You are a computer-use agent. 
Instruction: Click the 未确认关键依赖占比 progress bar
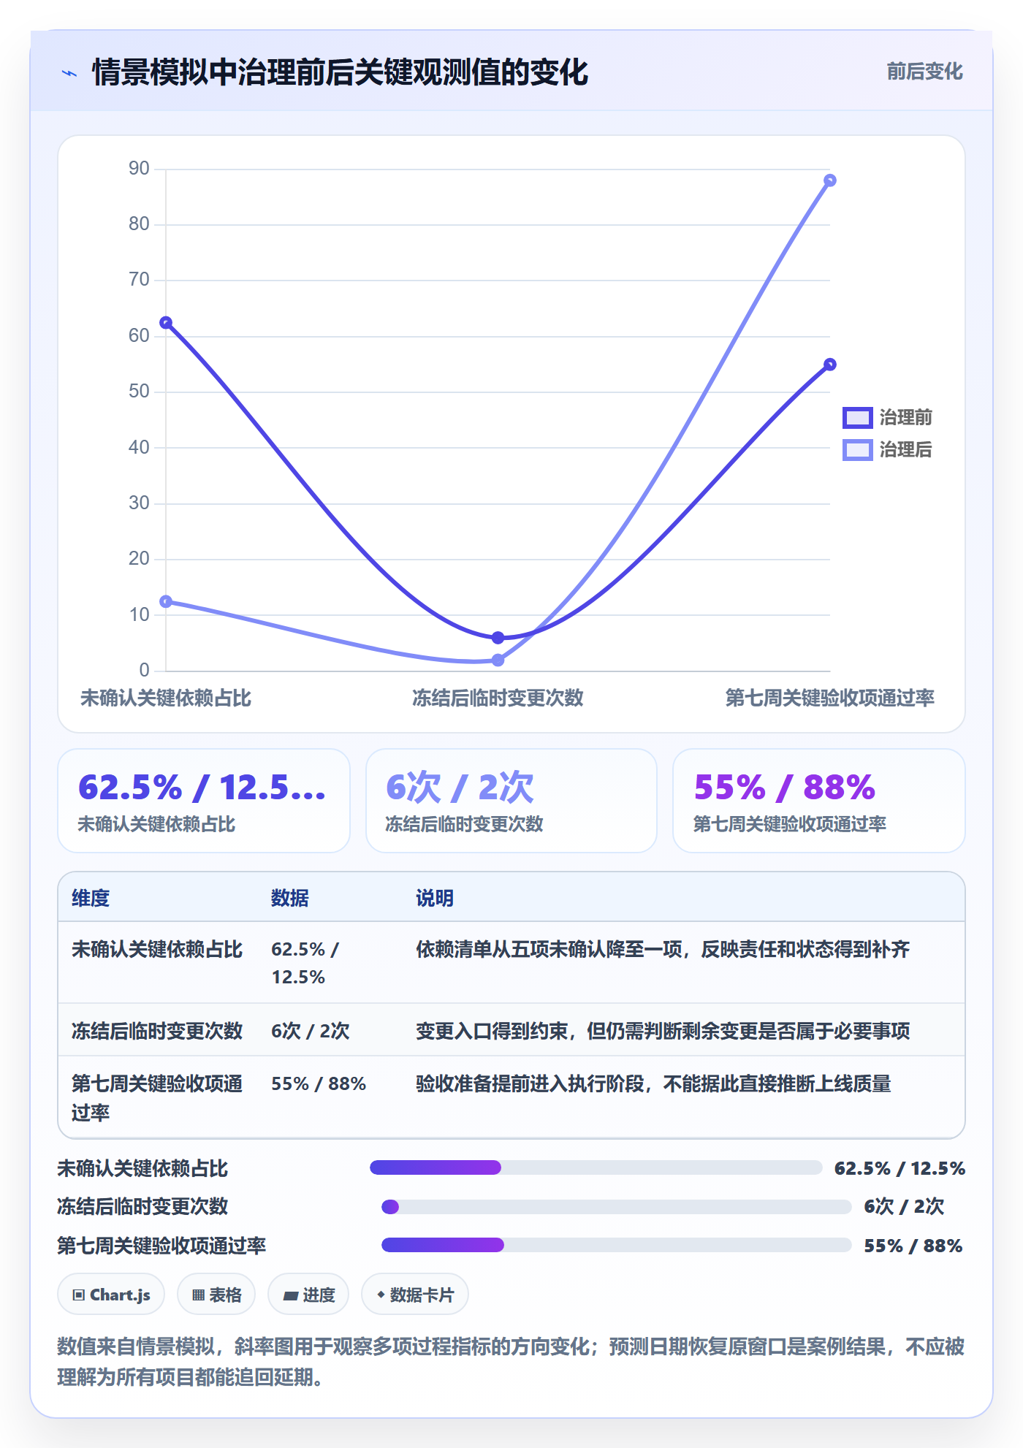click(596, 1167)
